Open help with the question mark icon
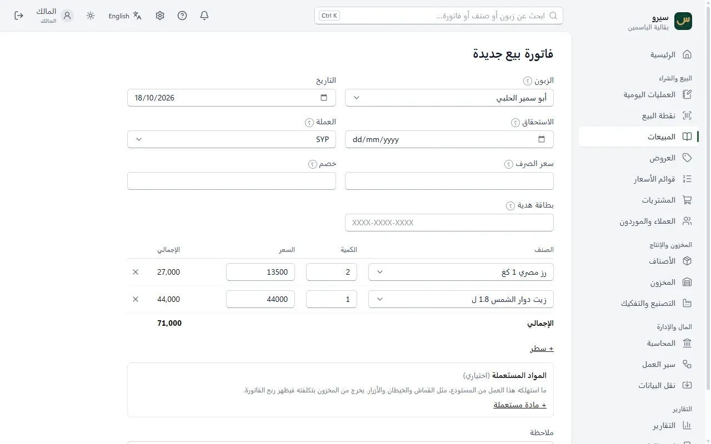The height and width of the screenshot is (444, 711). click(x=182, y=16)
